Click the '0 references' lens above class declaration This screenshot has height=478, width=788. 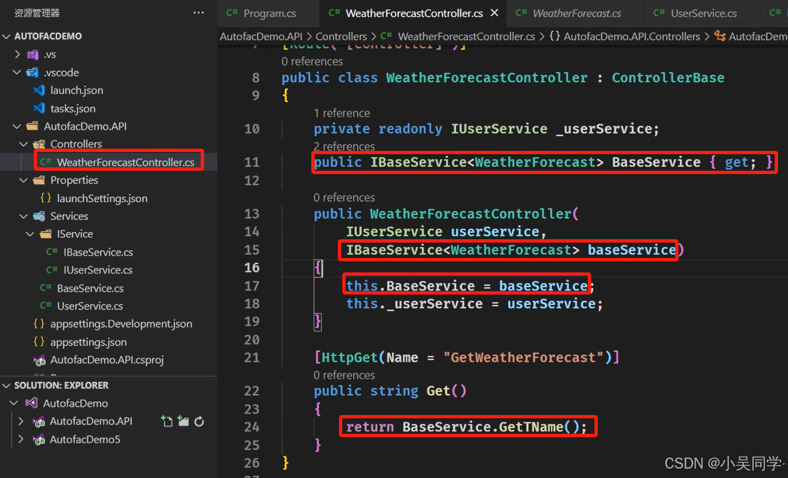pos(312,61)
